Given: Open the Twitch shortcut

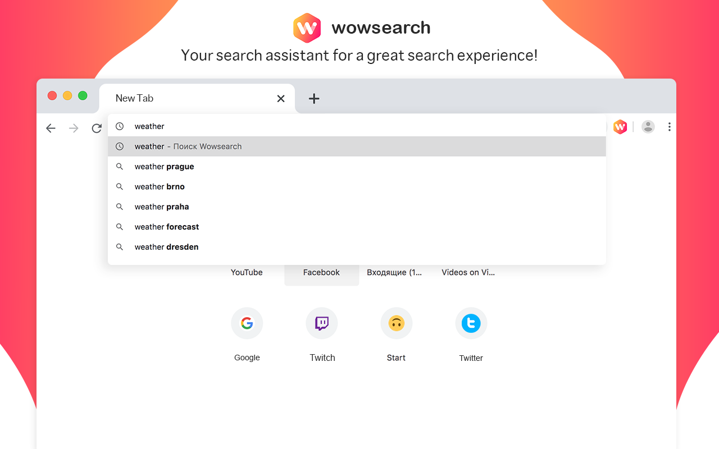Looking at the screenshot, I should point(321,323).
